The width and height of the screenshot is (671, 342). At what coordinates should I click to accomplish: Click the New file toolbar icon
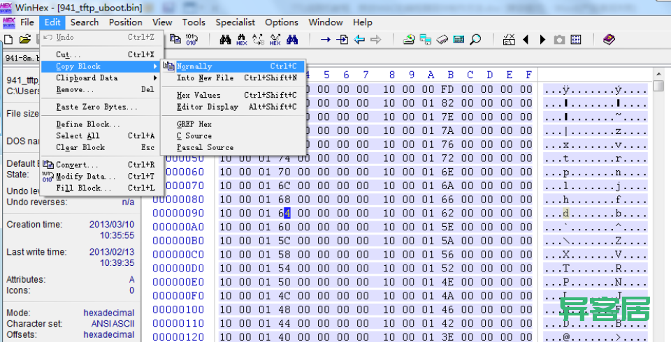tap(8, 40)
